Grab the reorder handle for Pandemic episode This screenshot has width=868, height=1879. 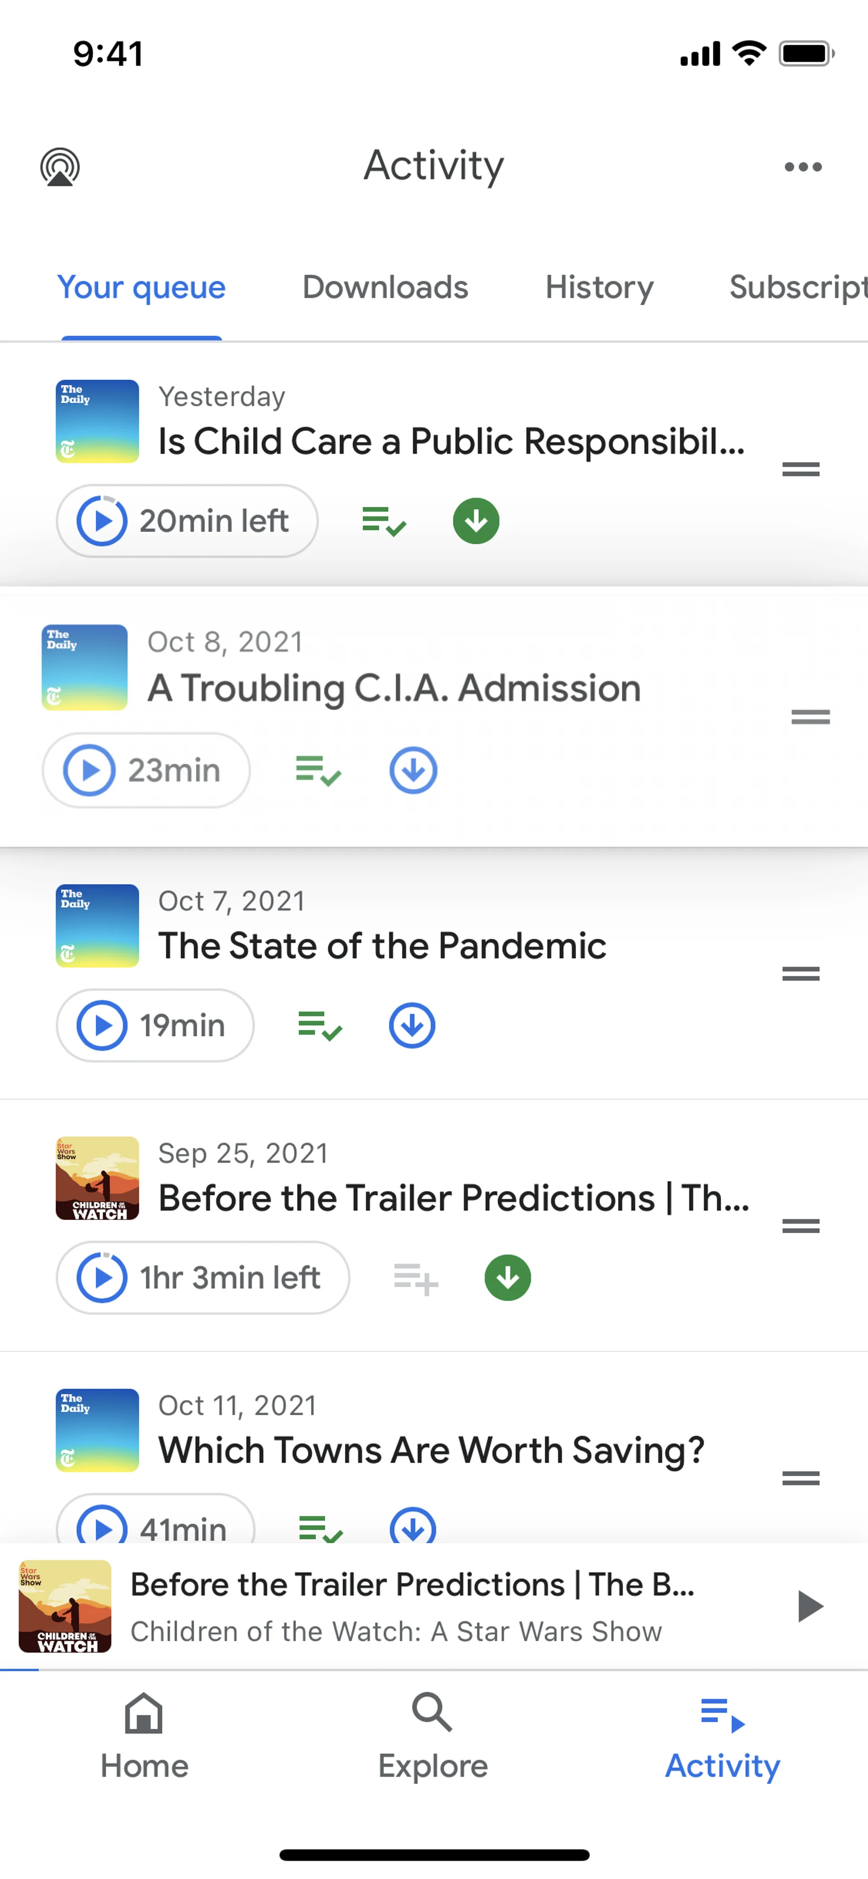click(801, 974)
